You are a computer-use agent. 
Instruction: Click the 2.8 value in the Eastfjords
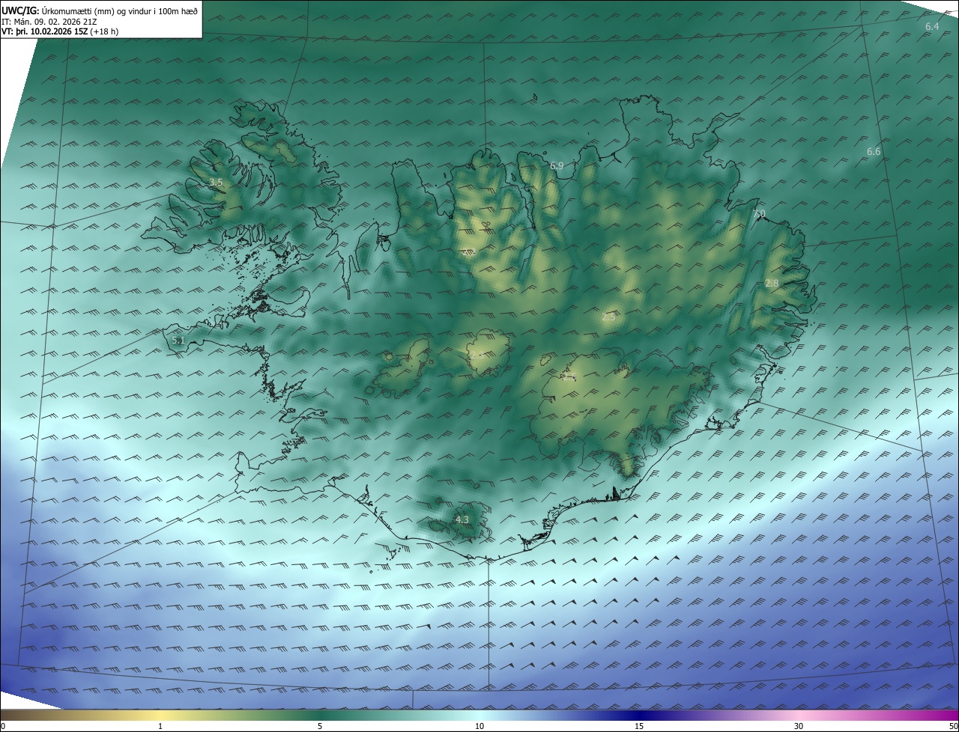click(772, 284)
